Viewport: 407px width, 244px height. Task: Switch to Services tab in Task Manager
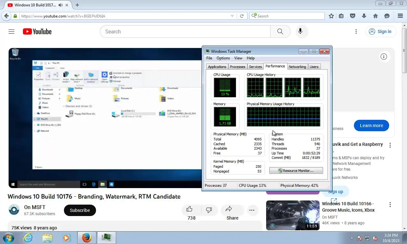coord(255,67)
